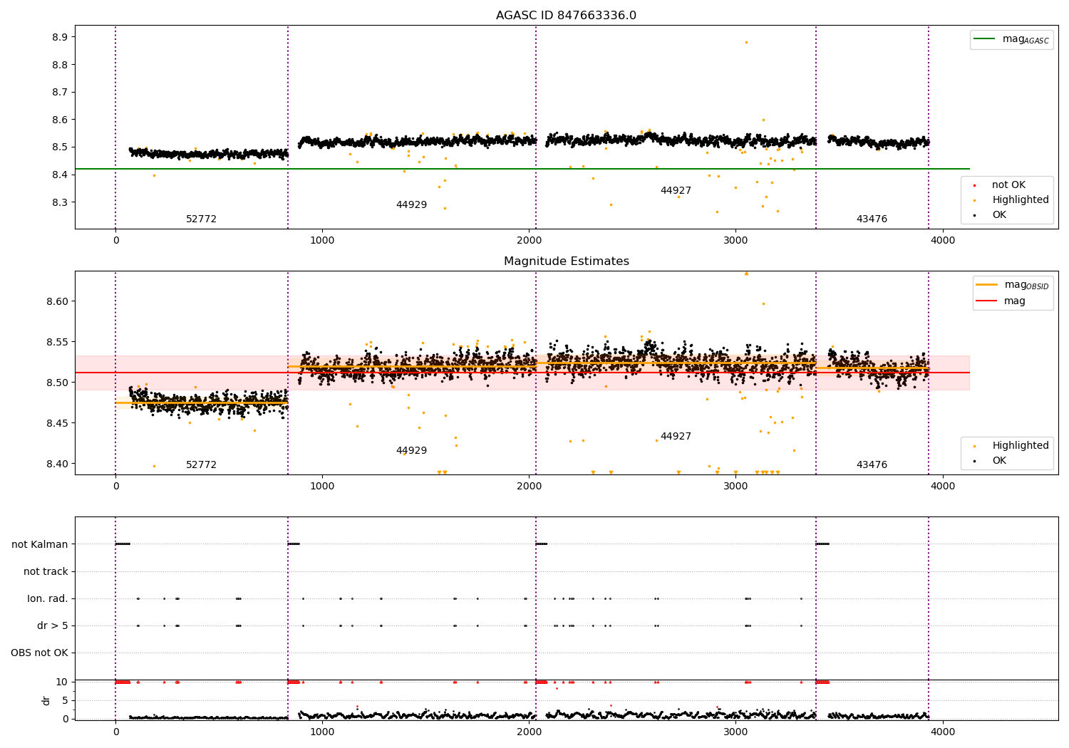This screenshot has width=1069, height=748.
Task: Click 'not OK' legend entry in top plot
Action: pyautogui.click(x=1008, y=185)
